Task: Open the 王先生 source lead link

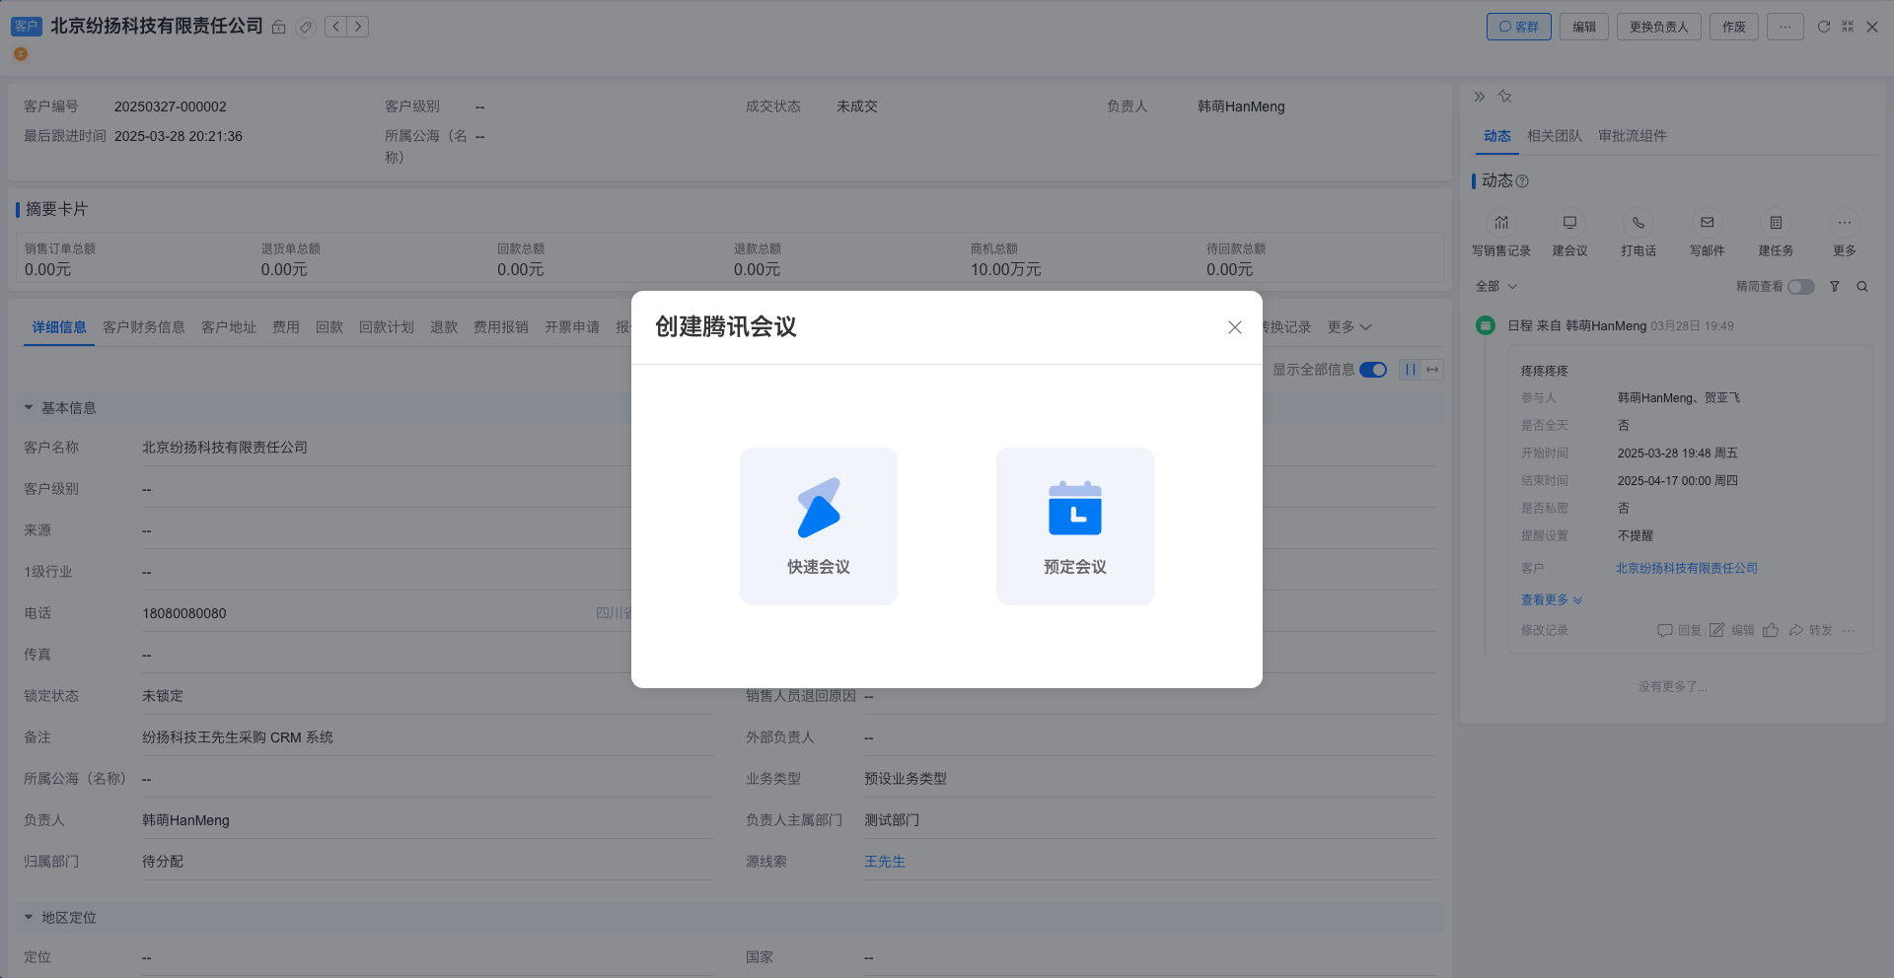Action: pyautogui.click(x=885, y=862)
